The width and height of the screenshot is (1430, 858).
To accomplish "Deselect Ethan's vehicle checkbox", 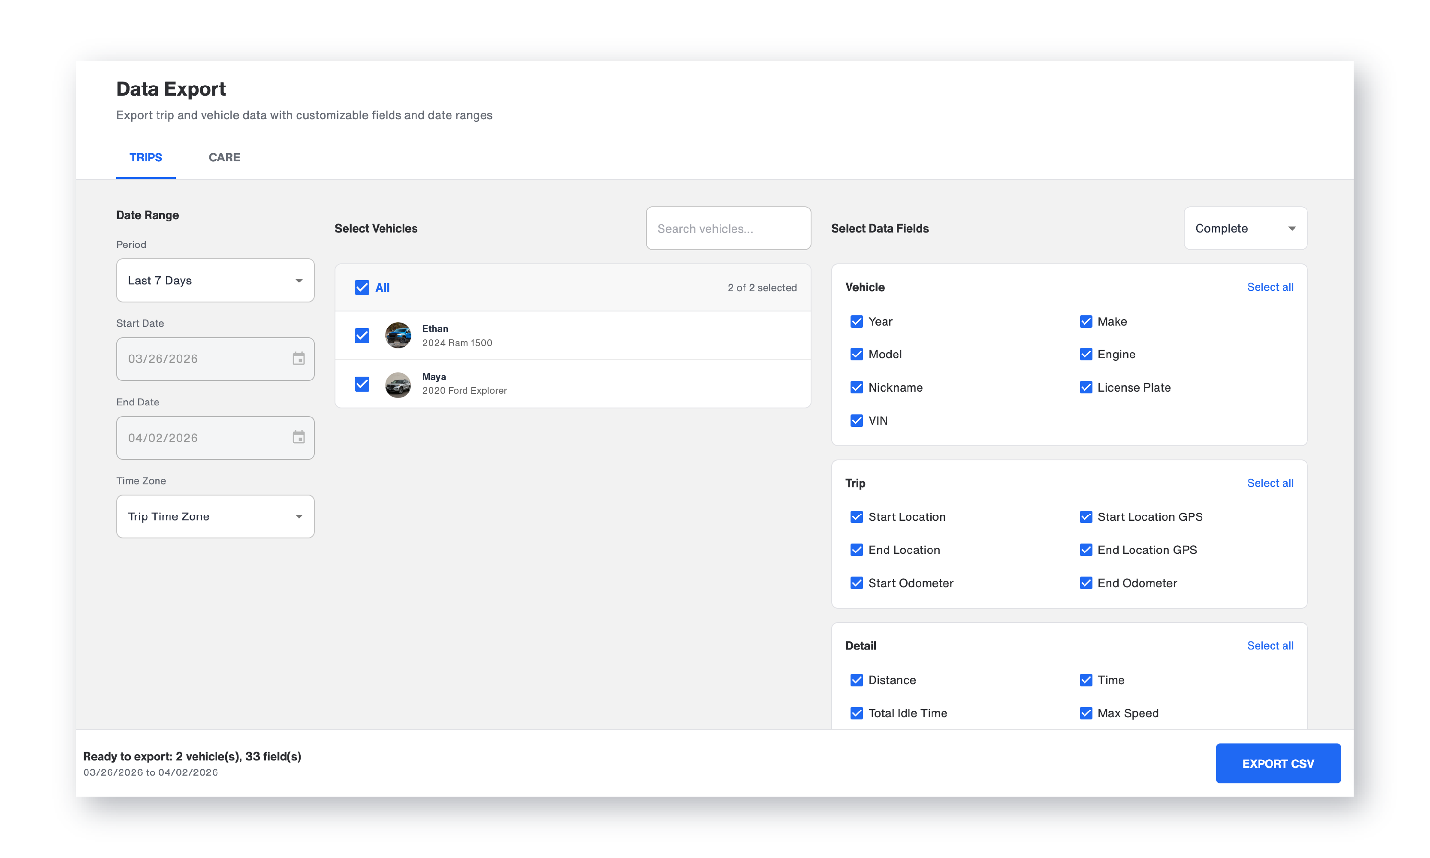I will [362, 335].
